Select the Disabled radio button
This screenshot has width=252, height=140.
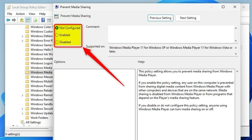pyautogui.click(x=57, y=42)
